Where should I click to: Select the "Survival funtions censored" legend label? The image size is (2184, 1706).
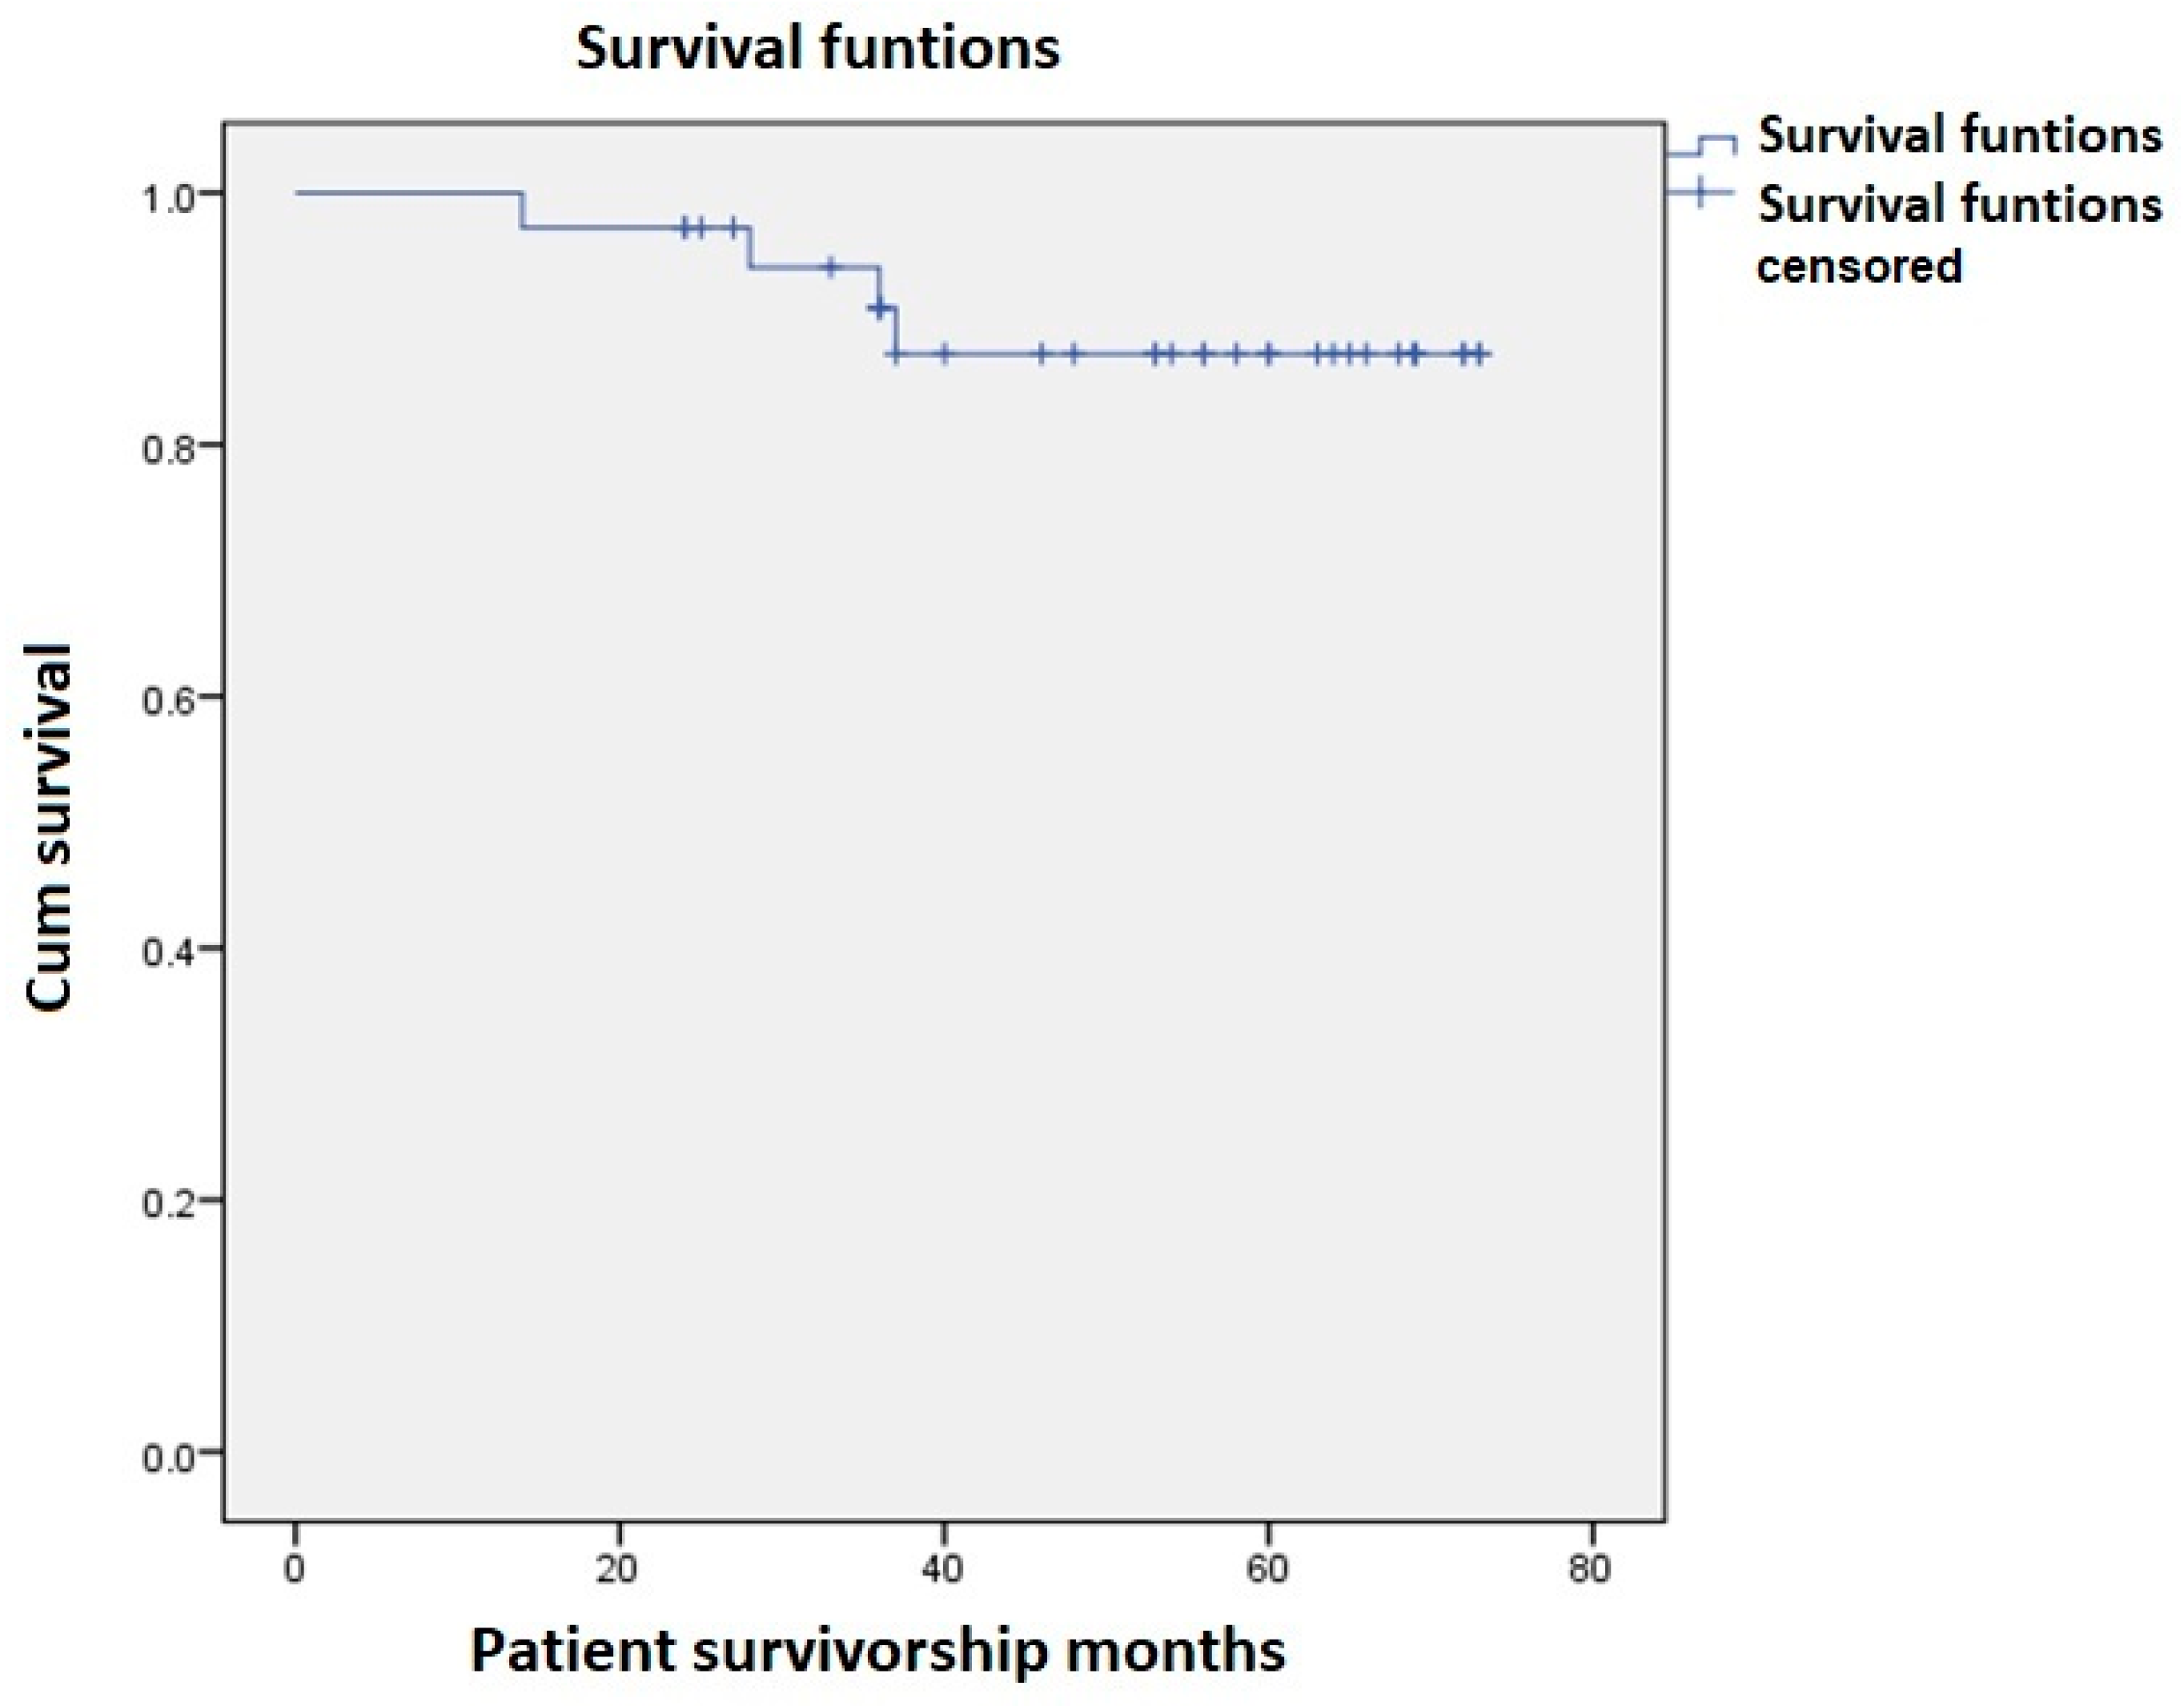(x=1959, y=234)
